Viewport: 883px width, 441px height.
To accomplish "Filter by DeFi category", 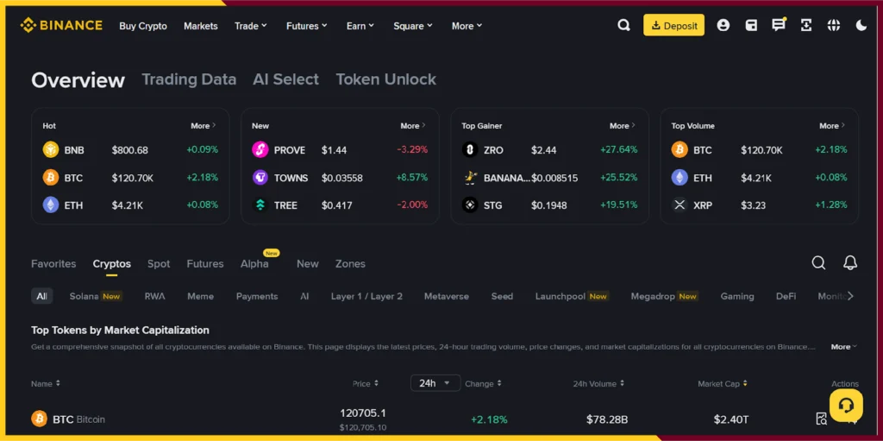I will 786,296.
